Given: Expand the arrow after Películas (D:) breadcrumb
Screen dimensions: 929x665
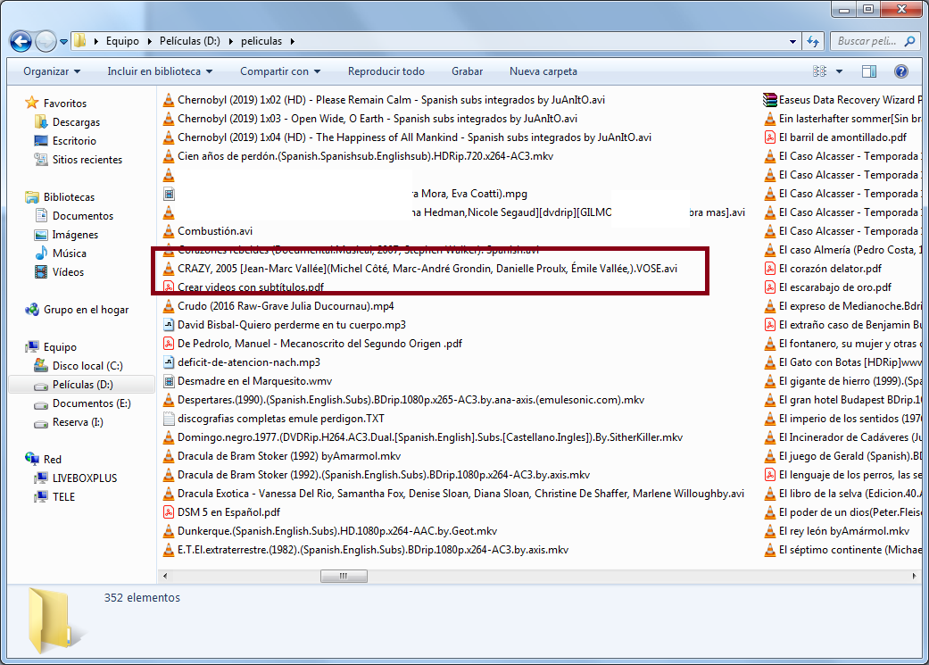Looking at the screenshot, I should tap(229, 41).
